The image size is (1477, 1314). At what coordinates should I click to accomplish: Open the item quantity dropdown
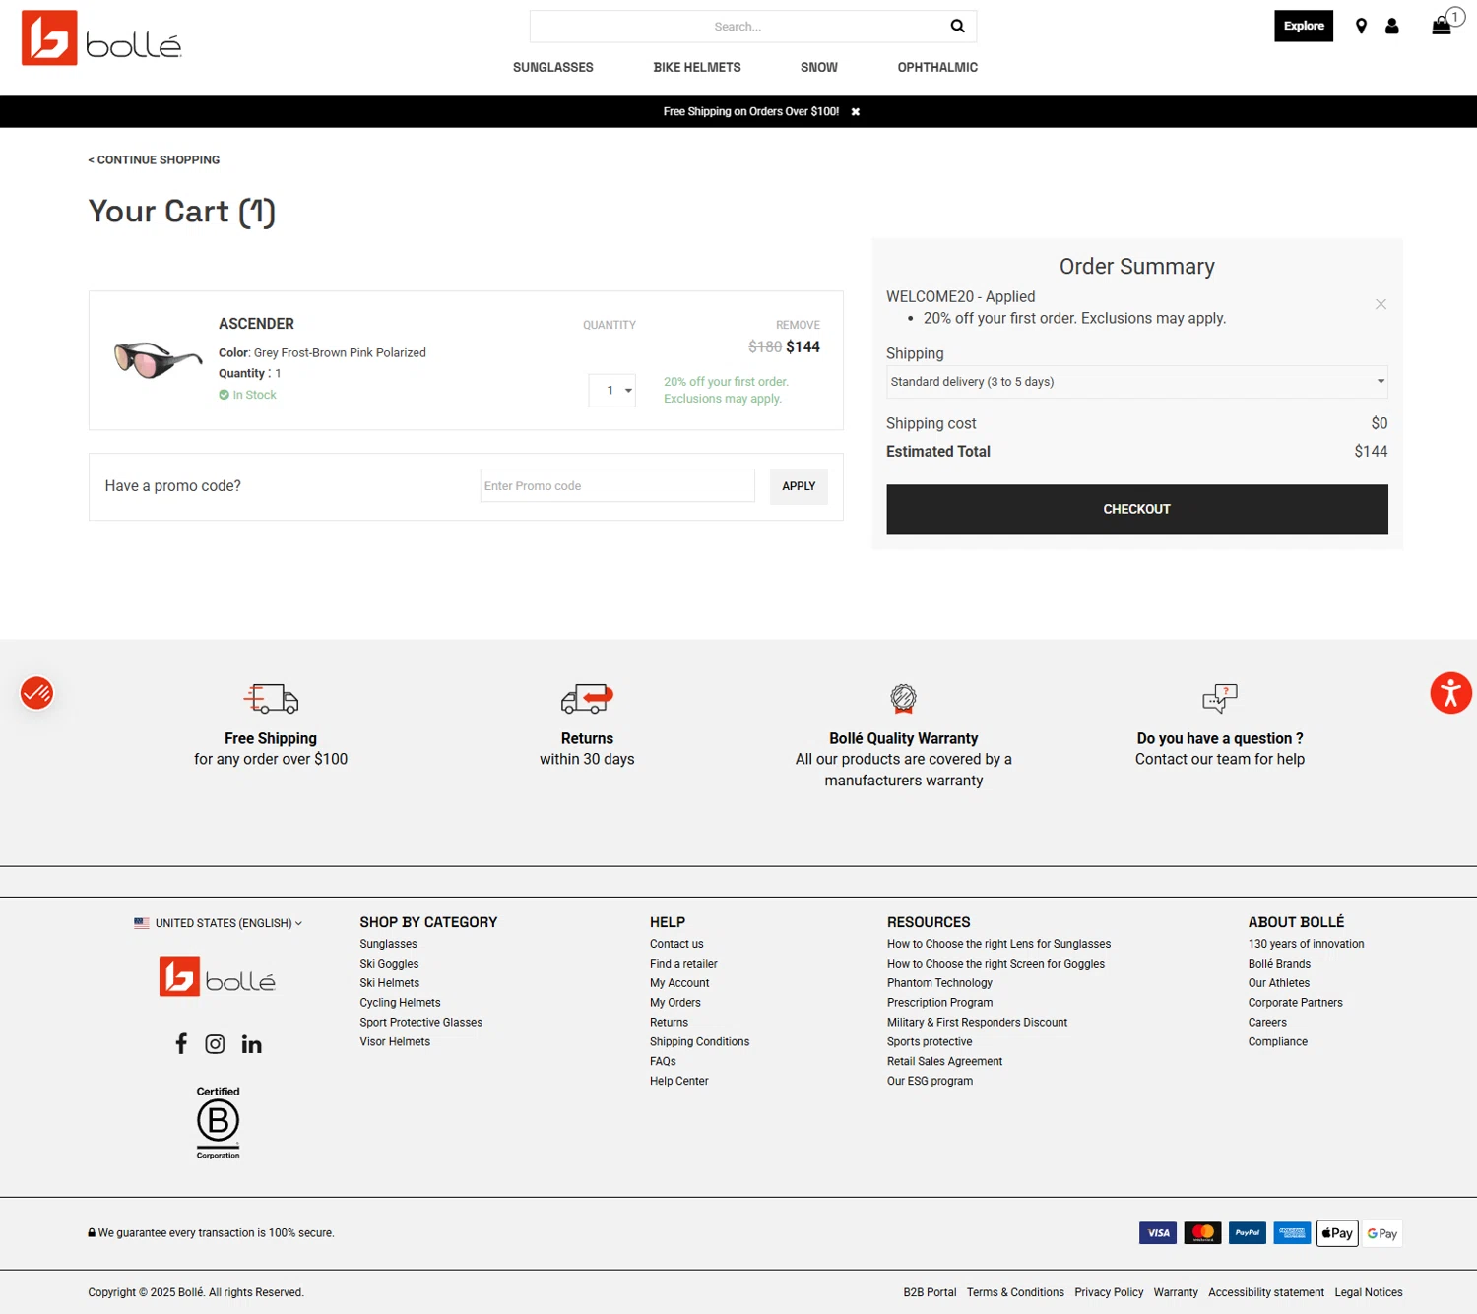611,391
